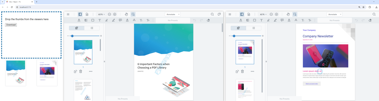This screenshot has height=101, width=379.
Task: Rotate page 1 in the left viewer thumbnail panel
Action: pos(75,72)
